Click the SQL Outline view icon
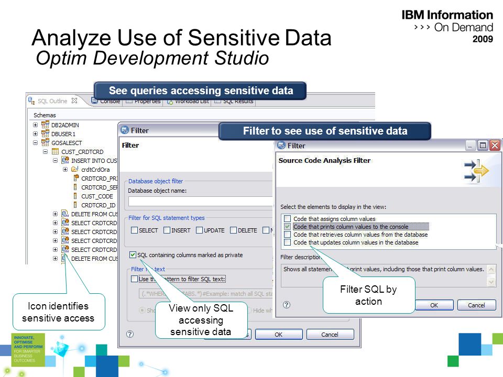The height and width of the screenshot is (377, 503). click(31, 101)
